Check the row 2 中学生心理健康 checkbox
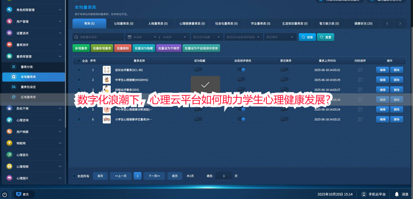This screenshot has width=413, height=199. click(79, 80)
